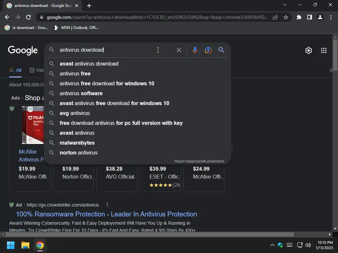The height and width of the screenshot is (253, 338).
Task: Submit the search with the blue magnifier
Action: 221,50
